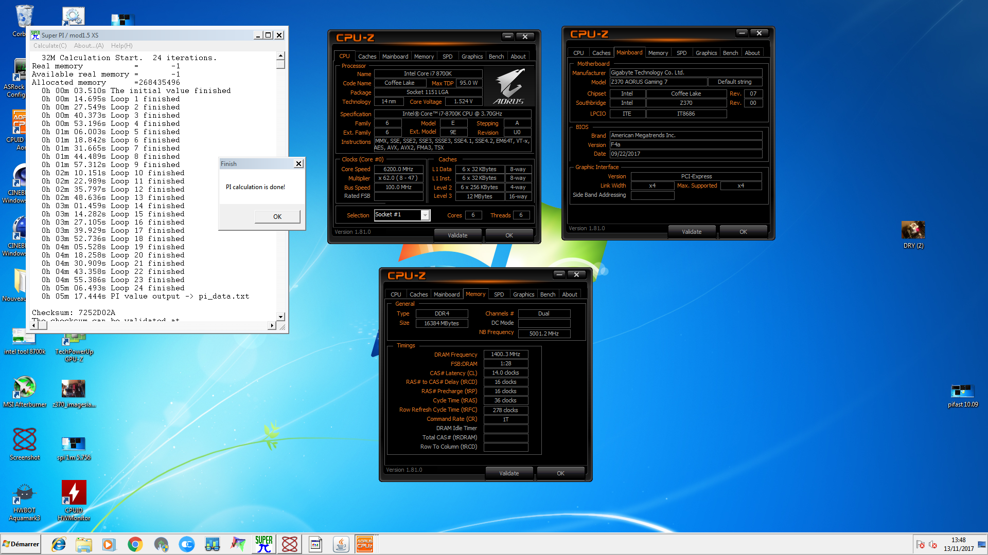This screenshot has width=988, height=555.
Task: Select the About tab in the CPU-Z CPU window
Action: click(x=518, y=57)
